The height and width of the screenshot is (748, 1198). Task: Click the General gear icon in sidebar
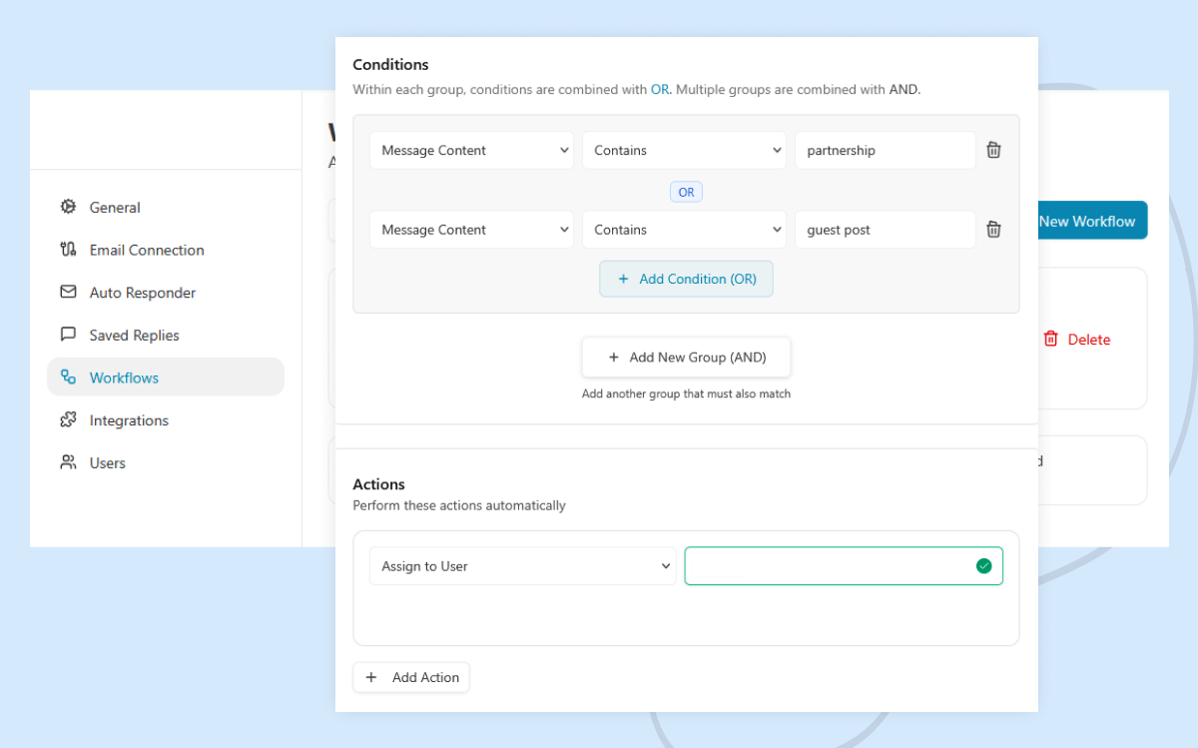click(68, 207)
